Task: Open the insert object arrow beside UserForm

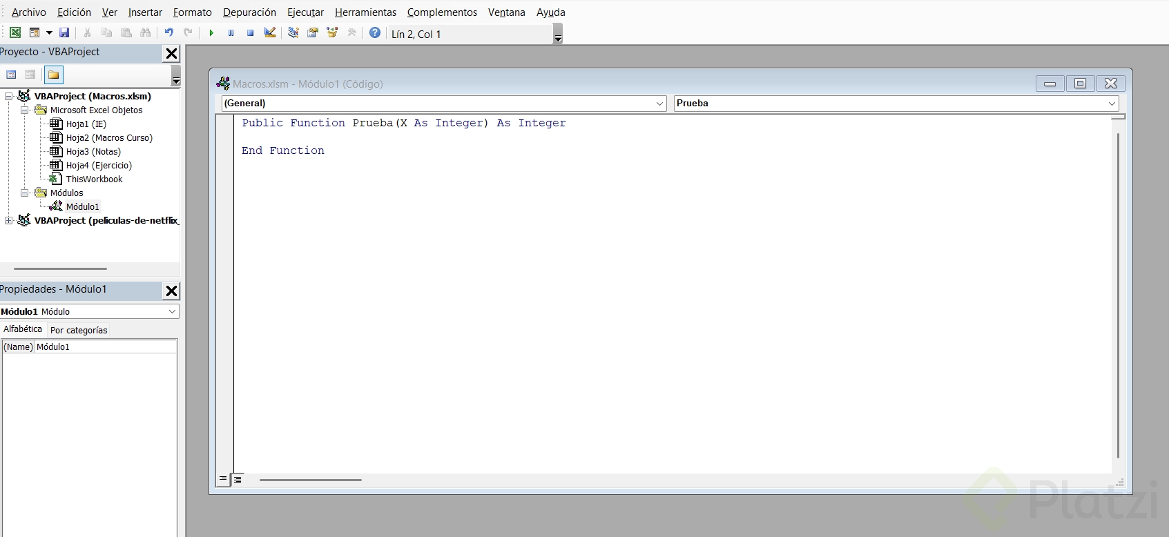Action: pos(49,32)
